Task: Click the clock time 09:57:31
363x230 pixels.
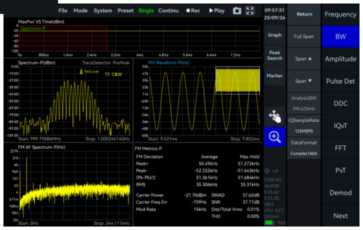Action: tap(275, 10)
